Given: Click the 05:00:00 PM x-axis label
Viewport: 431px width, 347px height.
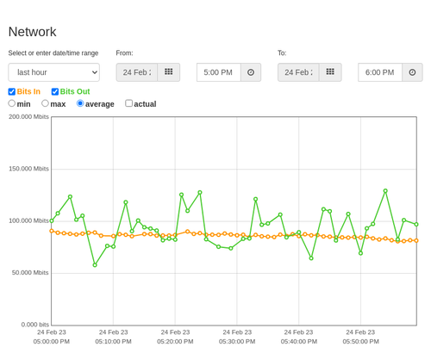Looking at the screenshot, I should [52, 342].
